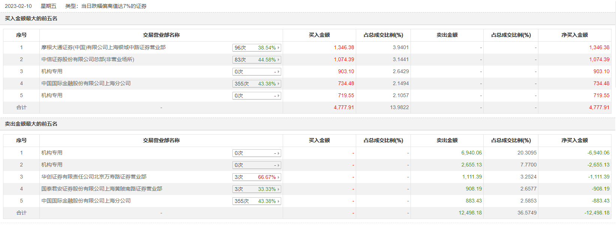The height and width of the screenshot is (225, 616).
Task: Expand the 96次 38.54% stats arrow
Action: tap(278, 48)
